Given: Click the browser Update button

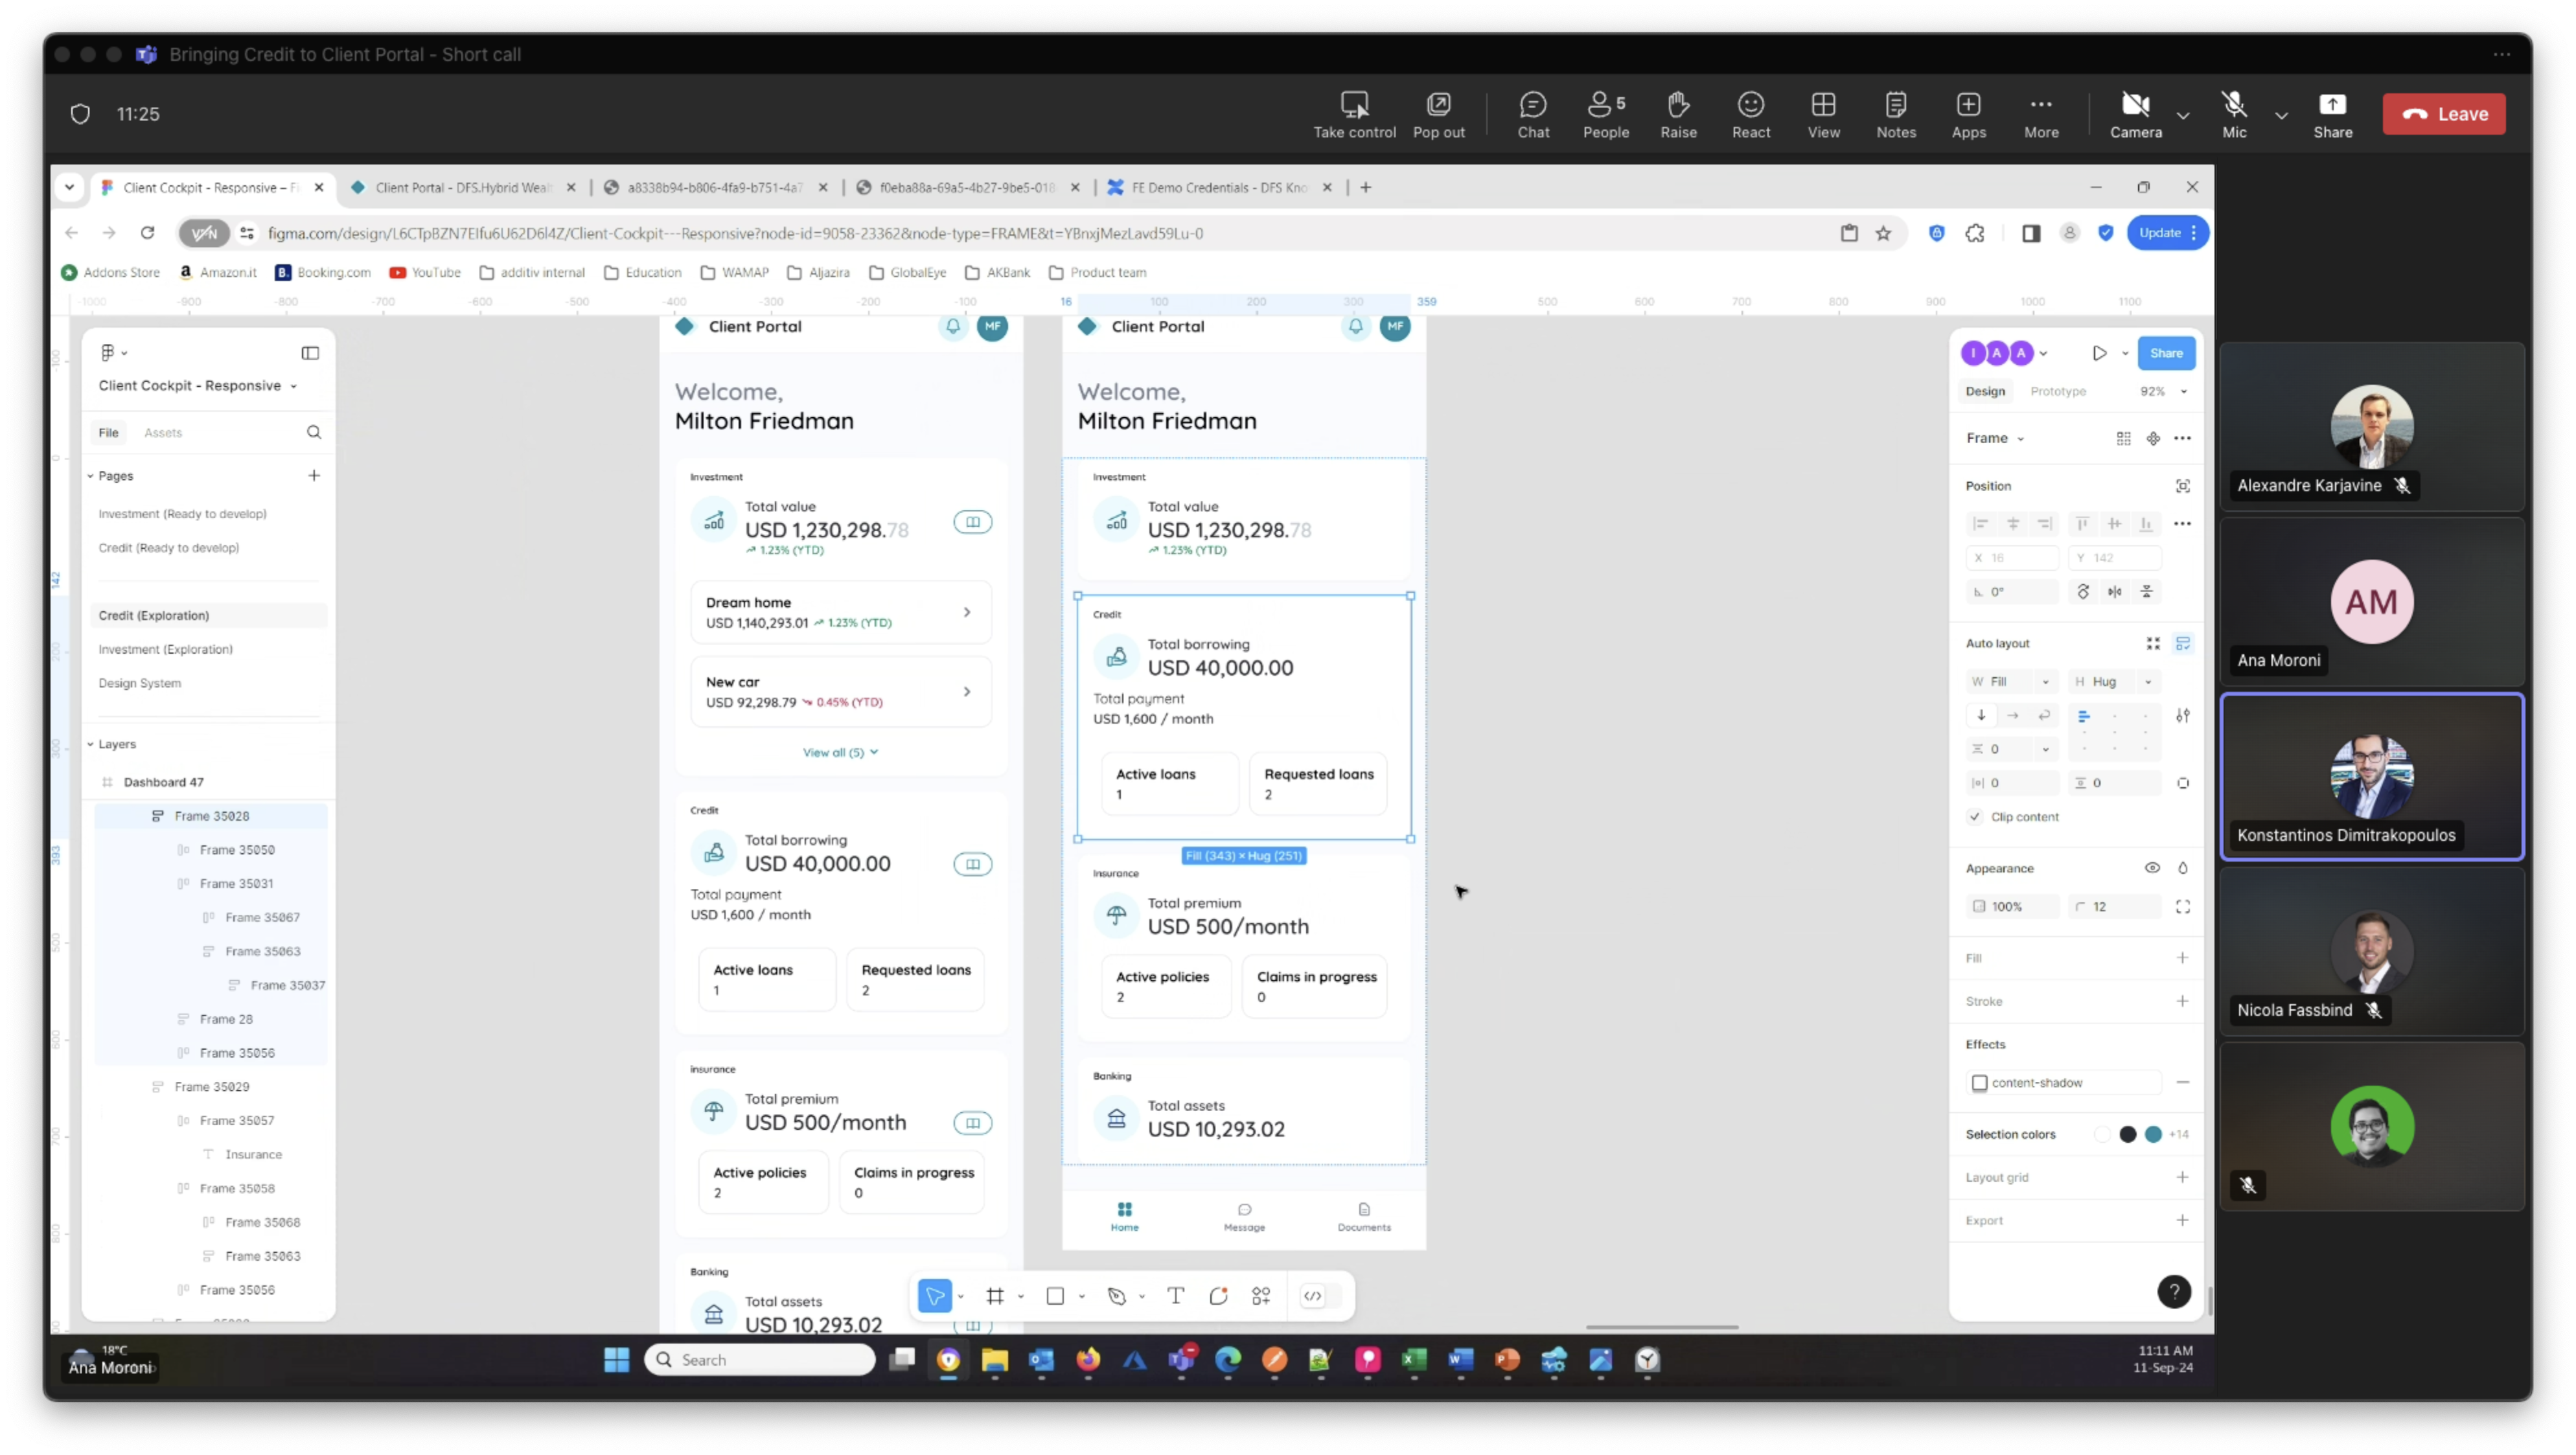Looking at the screenshot, I should pyautogui.click(x=2166, y=233).
